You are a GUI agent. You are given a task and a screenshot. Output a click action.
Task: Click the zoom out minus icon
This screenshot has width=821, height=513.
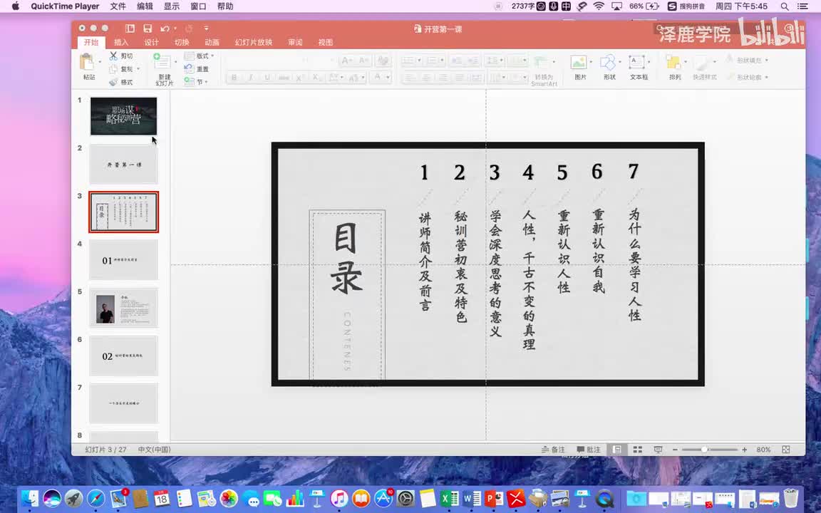[x=675, y=450]
